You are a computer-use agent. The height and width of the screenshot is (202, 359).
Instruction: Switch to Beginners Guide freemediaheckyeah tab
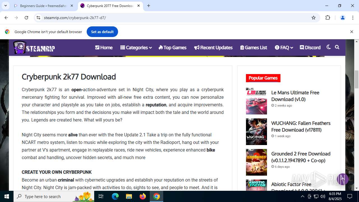(x=43, y=6)
